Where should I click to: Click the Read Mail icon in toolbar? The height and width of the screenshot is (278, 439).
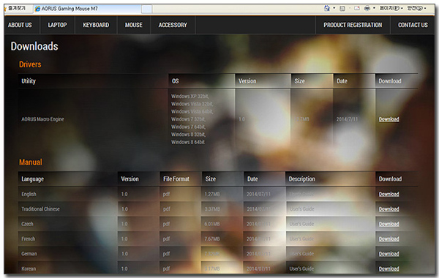coord(357,8)
